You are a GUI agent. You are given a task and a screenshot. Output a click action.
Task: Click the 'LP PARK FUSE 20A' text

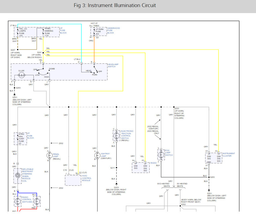99,32
